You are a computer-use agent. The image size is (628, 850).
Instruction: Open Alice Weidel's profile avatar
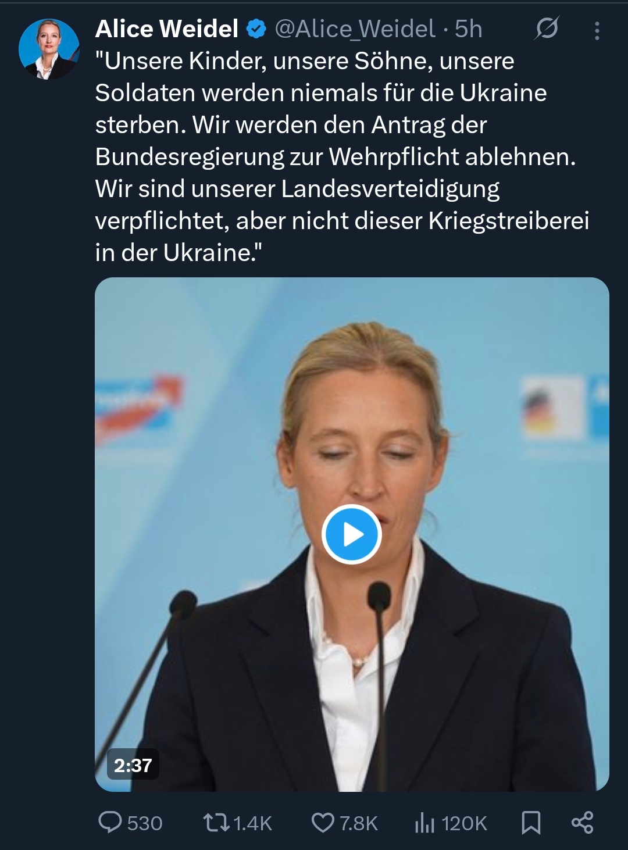click(49, 49)
